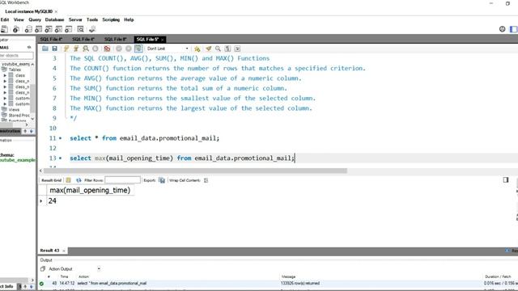Screen dimensions: 518x291
Task: Toggle auto-commit mode
Action: pos(138,48)
